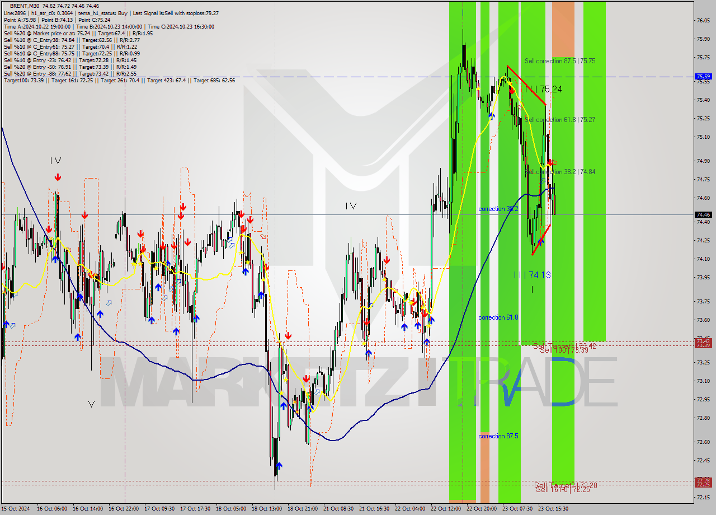Click the 'Sell %10 @ C_Entry61: 75.27' line
This screenshot has width=716, height=515.
click(x=70, y=46)
